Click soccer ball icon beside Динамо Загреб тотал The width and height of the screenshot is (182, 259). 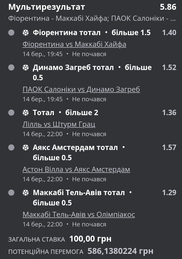click(26, 67)
